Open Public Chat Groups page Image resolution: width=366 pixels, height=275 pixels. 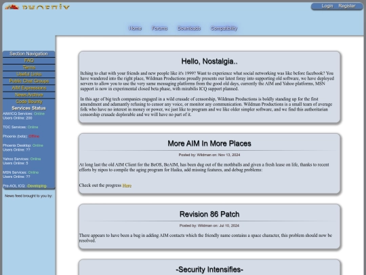point(29,81)
